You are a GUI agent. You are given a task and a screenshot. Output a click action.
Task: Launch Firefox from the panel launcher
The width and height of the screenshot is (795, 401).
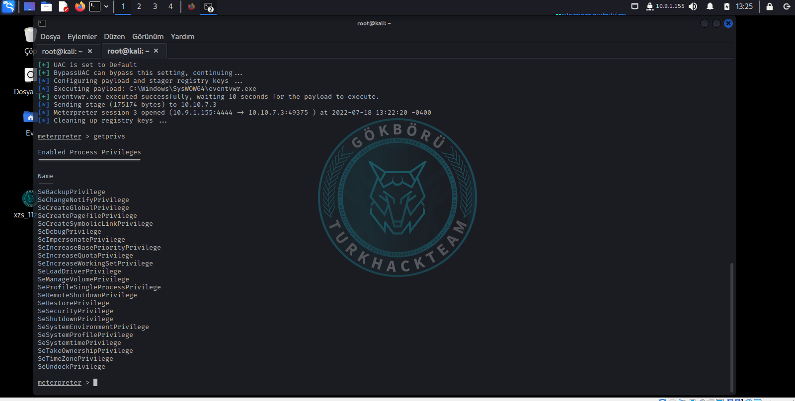pyautogui.click(x=80, y=6)
